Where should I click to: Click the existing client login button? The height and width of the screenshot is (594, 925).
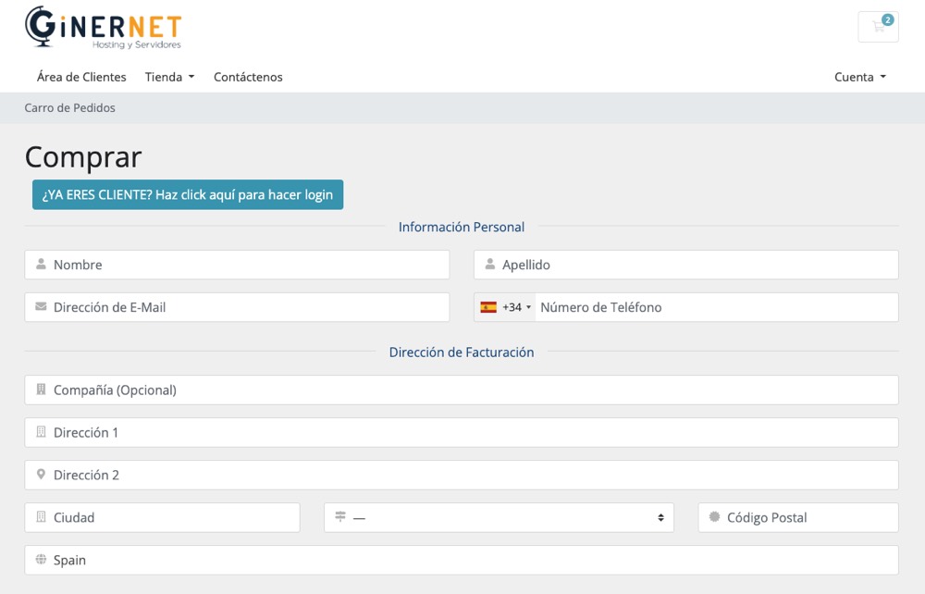[x=188, y=194]
